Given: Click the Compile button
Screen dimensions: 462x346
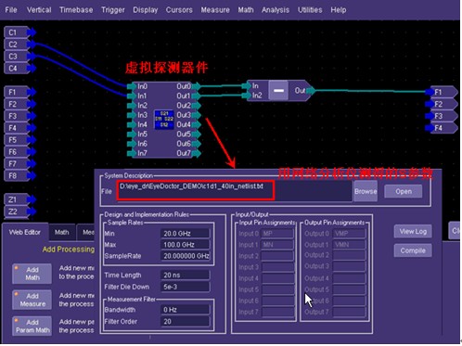Looking at the screenshot, I should (x=413, y=250).
